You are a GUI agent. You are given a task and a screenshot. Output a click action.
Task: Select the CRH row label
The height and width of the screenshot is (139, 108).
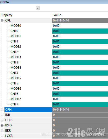coord(28,110)
